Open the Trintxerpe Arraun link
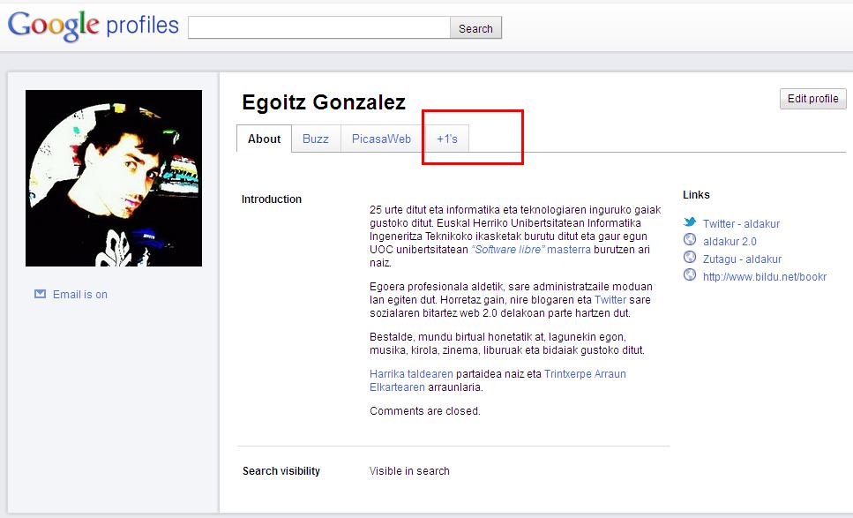Viewport: 853px width, 518px height. (x=585, y=374)
